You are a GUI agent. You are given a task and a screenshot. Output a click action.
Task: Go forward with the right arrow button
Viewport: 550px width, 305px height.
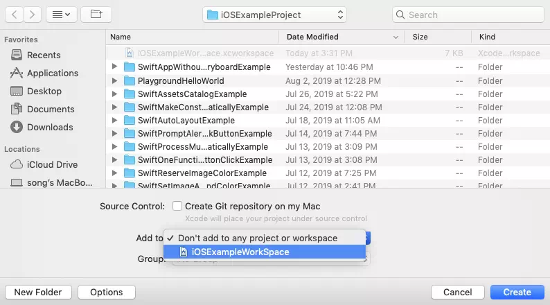pyautogui.click(x=33, y=15)
